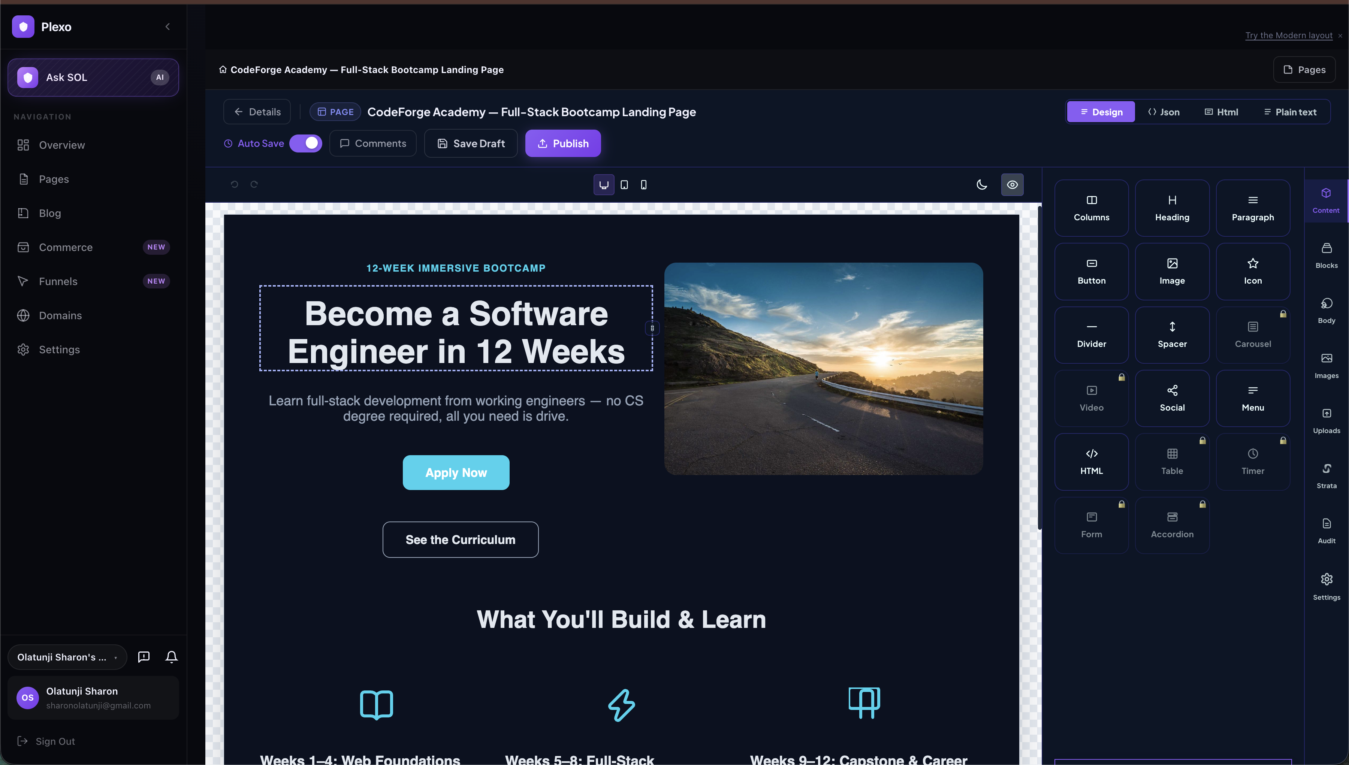Toggle the preview eye icon
Viewport: 1349px width, 765px height.
click(1012, 184)
